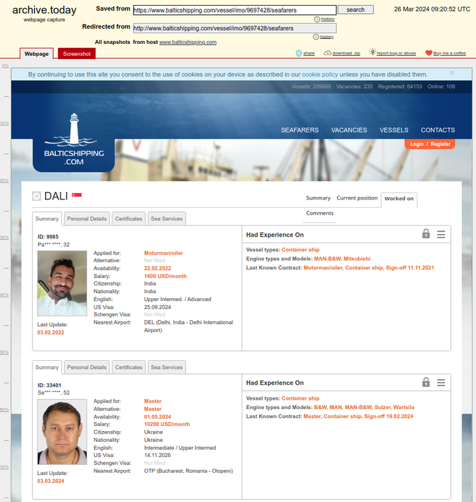The height and width of the screenshot is (502, 476).
Task: Click the photo of seafarer 9985
Action: 62,284
